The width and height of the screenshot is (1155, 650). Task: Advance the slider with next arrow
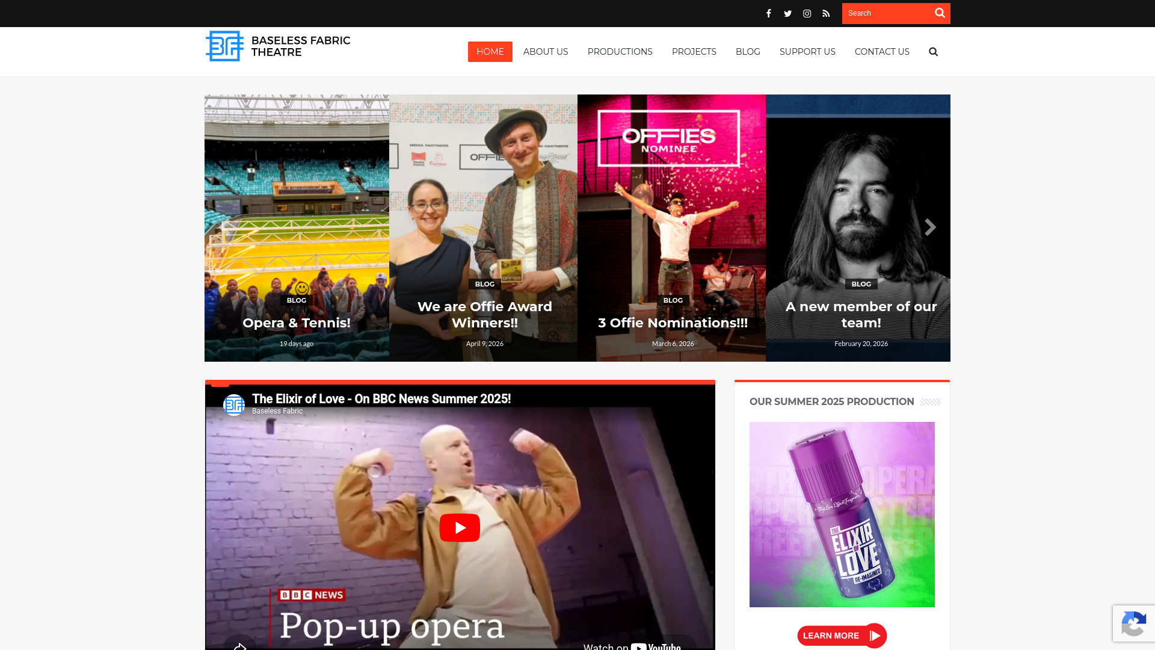930,227
